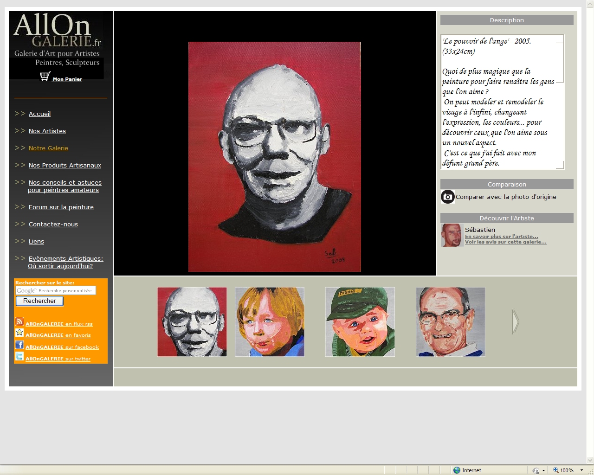Screen dimensions: 594x475
Task: Select the baby with green cap thumbnail
Action: (360, 322)
